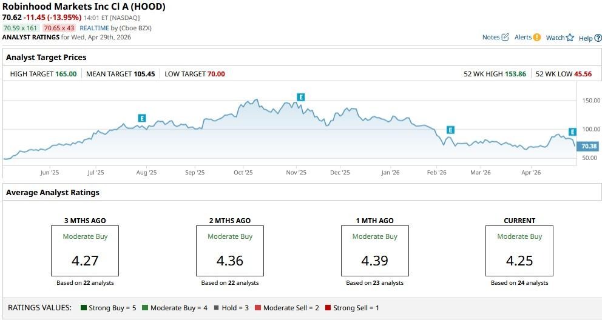This screenshot has height=320, width=605.
Task: Click the Watch star icon
Action: (570, 38)
